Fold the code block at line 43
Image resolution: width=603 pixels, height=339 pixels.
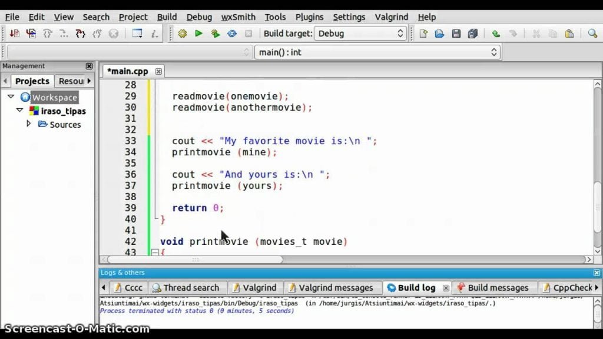pyautogui.click(x=155, y=252)
